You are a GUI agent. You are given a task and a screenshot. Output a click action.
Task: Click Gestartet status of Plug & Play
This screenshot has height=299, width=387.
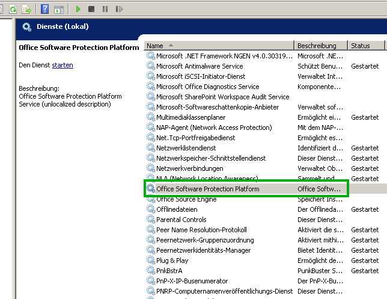pos(365,260)
